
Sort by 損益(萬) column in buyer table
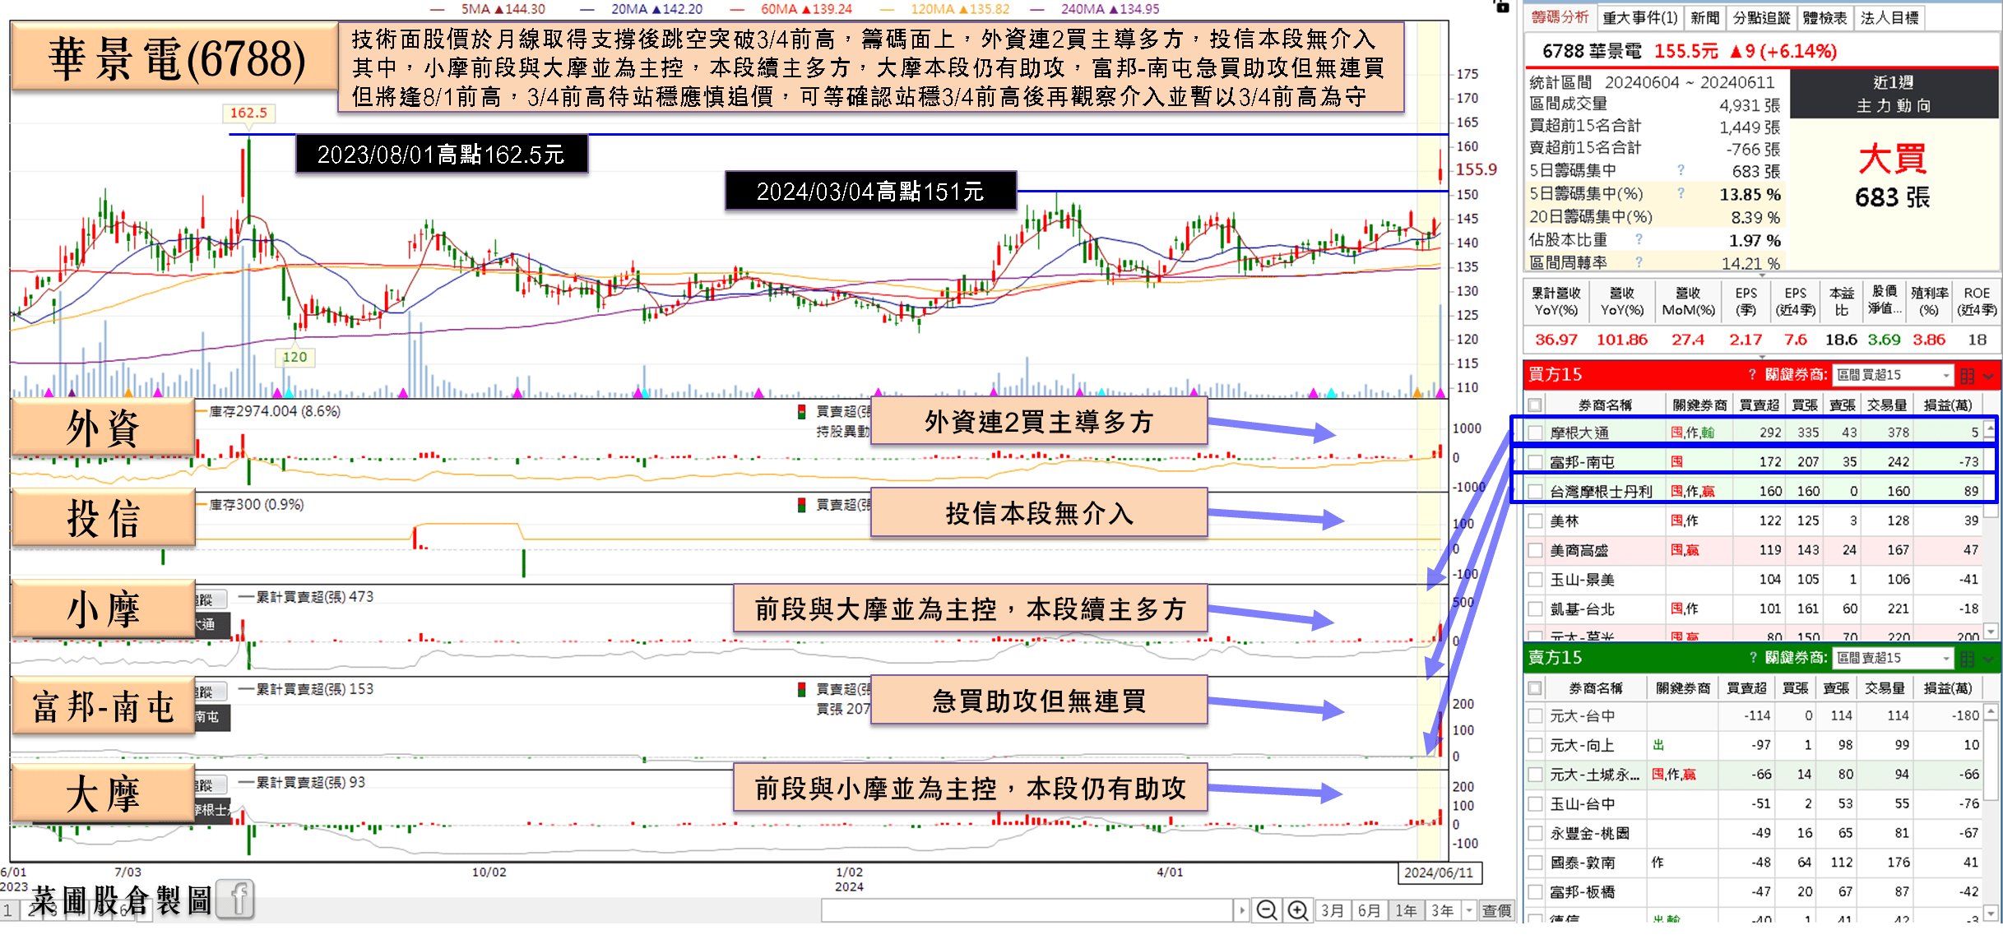pos(1947,405)
